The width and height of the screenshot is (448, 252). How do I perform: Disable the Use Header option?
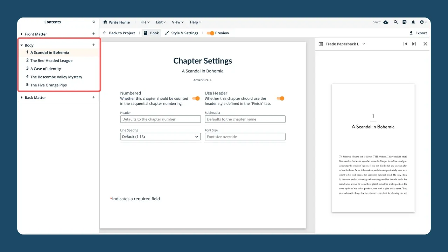click(280, 99)
